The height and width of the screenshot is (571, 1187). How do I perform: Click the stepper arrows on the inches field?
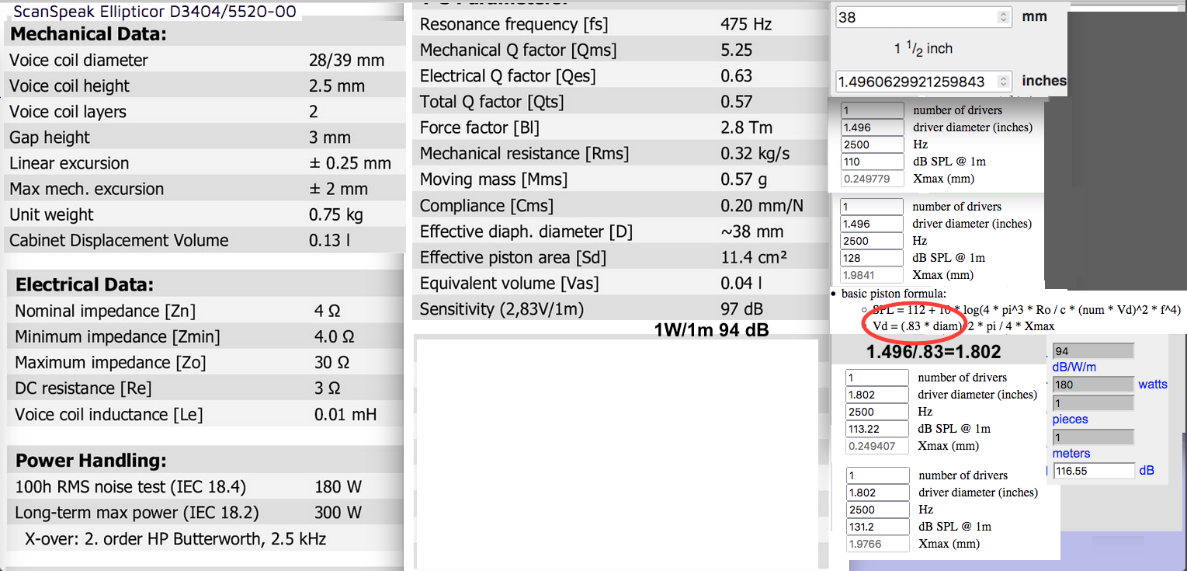click(1003, 81)
